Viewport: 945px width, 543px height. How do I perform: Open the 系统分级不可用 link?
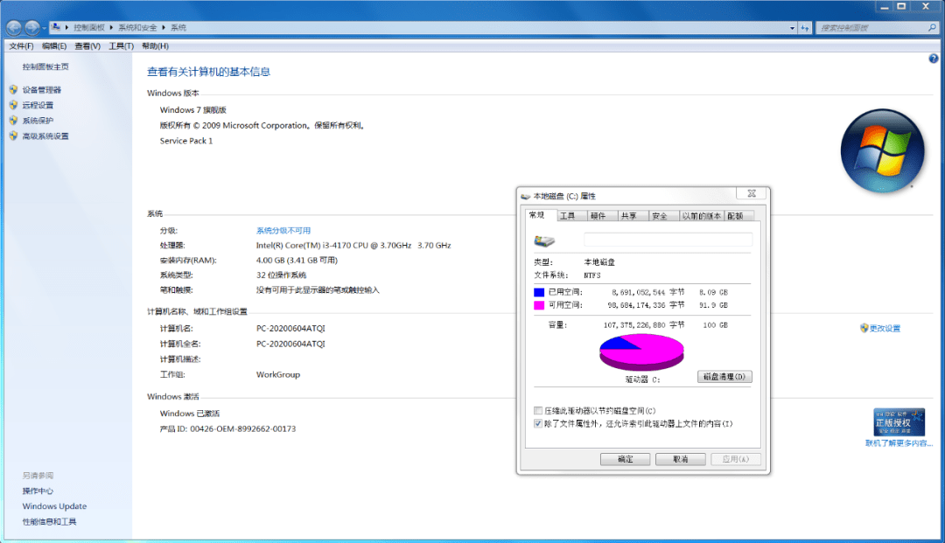click(283, 231)
